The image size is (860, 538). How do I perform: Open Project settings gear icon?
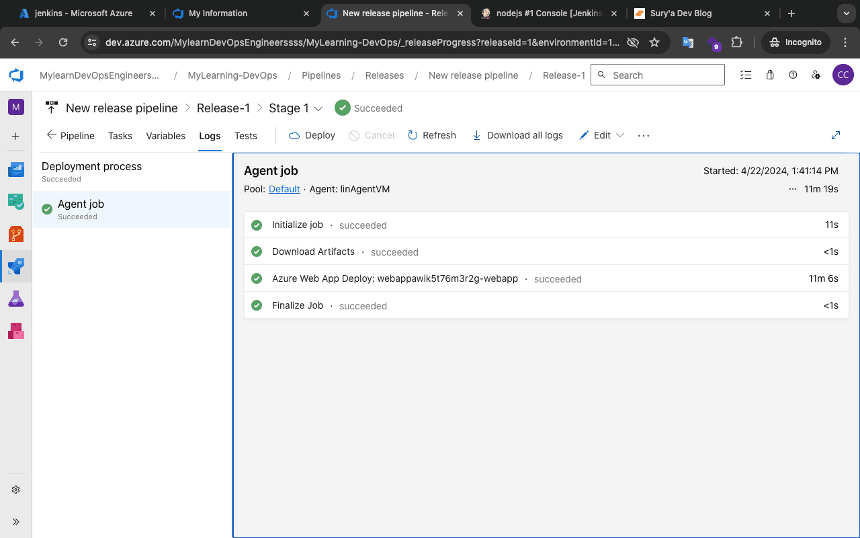tap(16, 490)
